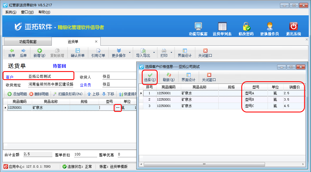Click the 更换操作员 user icon
The width and height of the screenshot is (311, 172).
(270, 27)
